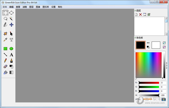This screenshot has height=108, width=169.
Task: Set color to transparent (cyan slash icon)
Action: point(164,43)
